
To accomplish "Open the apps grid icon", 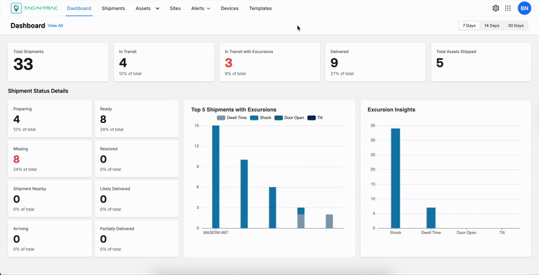I will point(508,8).
